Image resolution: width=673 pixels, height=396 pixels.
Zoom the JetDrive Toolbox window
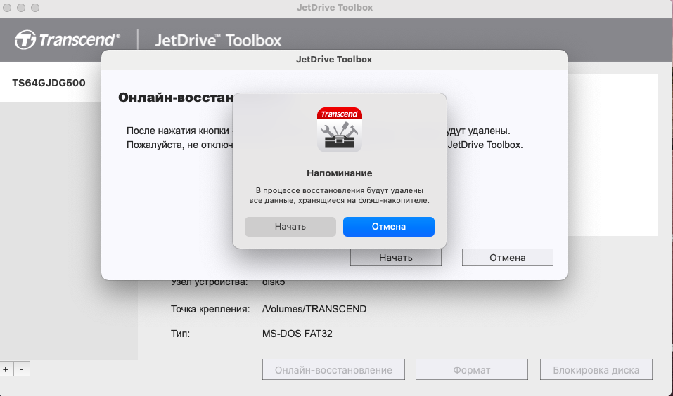(35, 8)
